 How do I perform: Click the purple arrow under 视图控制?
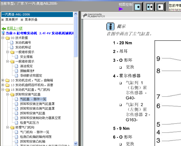pos(121,9)
